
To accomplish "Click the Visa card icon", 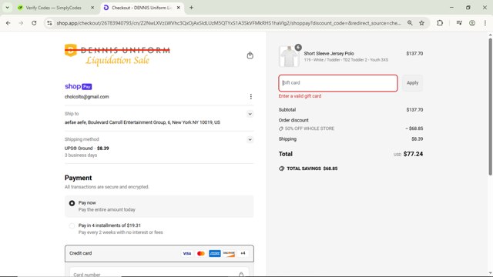I will [x=186, y=253].
